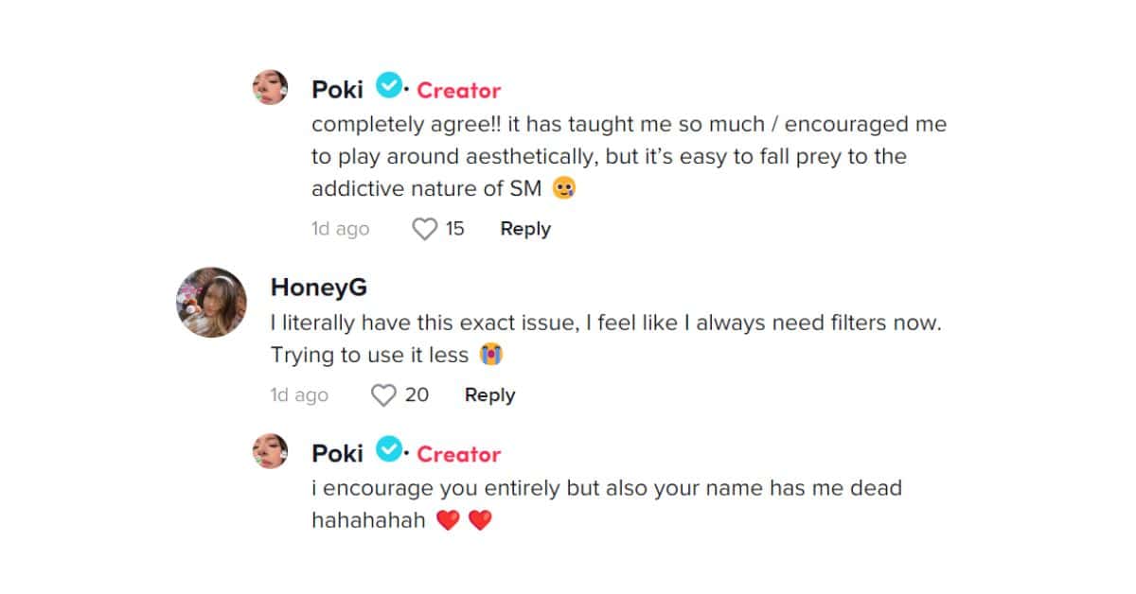The height and width of the screenshot is (594, 1136).
Task: Like HoneyG's comment with the heart icon
Action: click(382, 394)
